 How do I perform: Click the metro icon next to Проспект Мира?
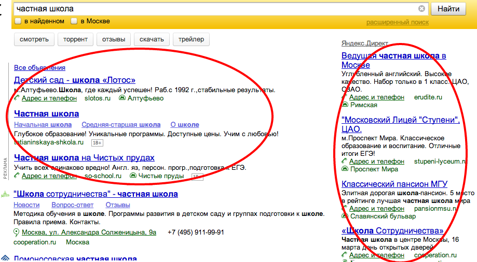pyautogui.click(x=345, y=169)
